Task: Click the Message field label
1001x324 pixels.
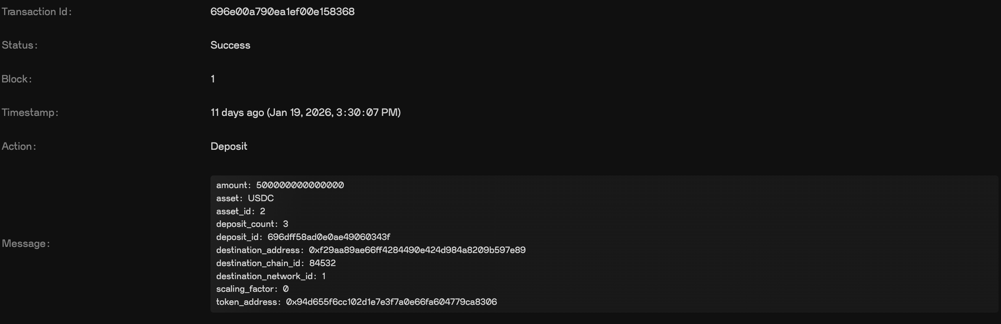Action: tap(26, 243)
